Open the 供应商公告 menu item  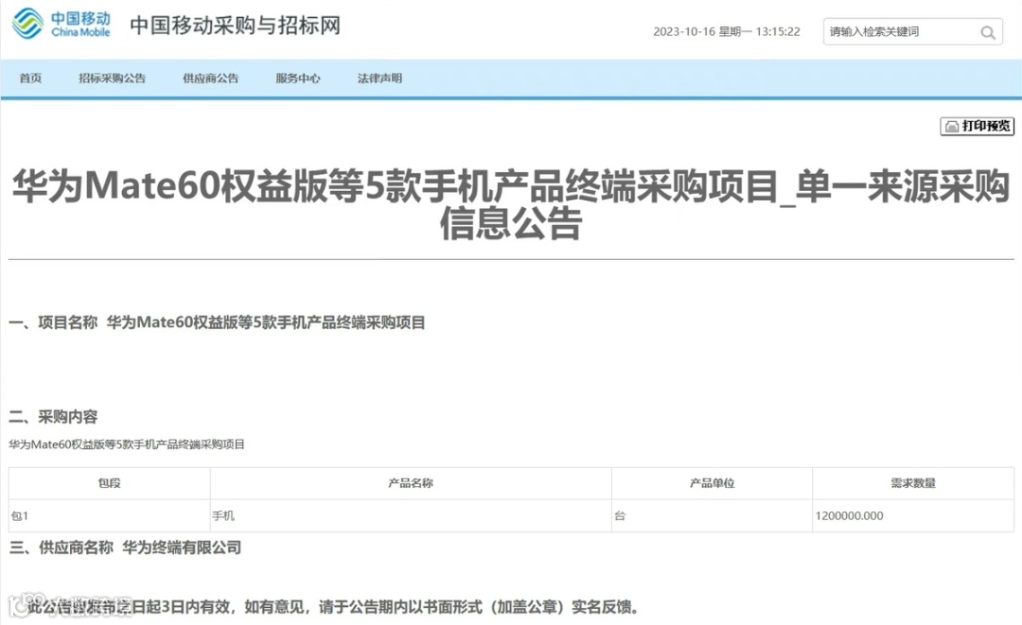[x=210, y=78]
